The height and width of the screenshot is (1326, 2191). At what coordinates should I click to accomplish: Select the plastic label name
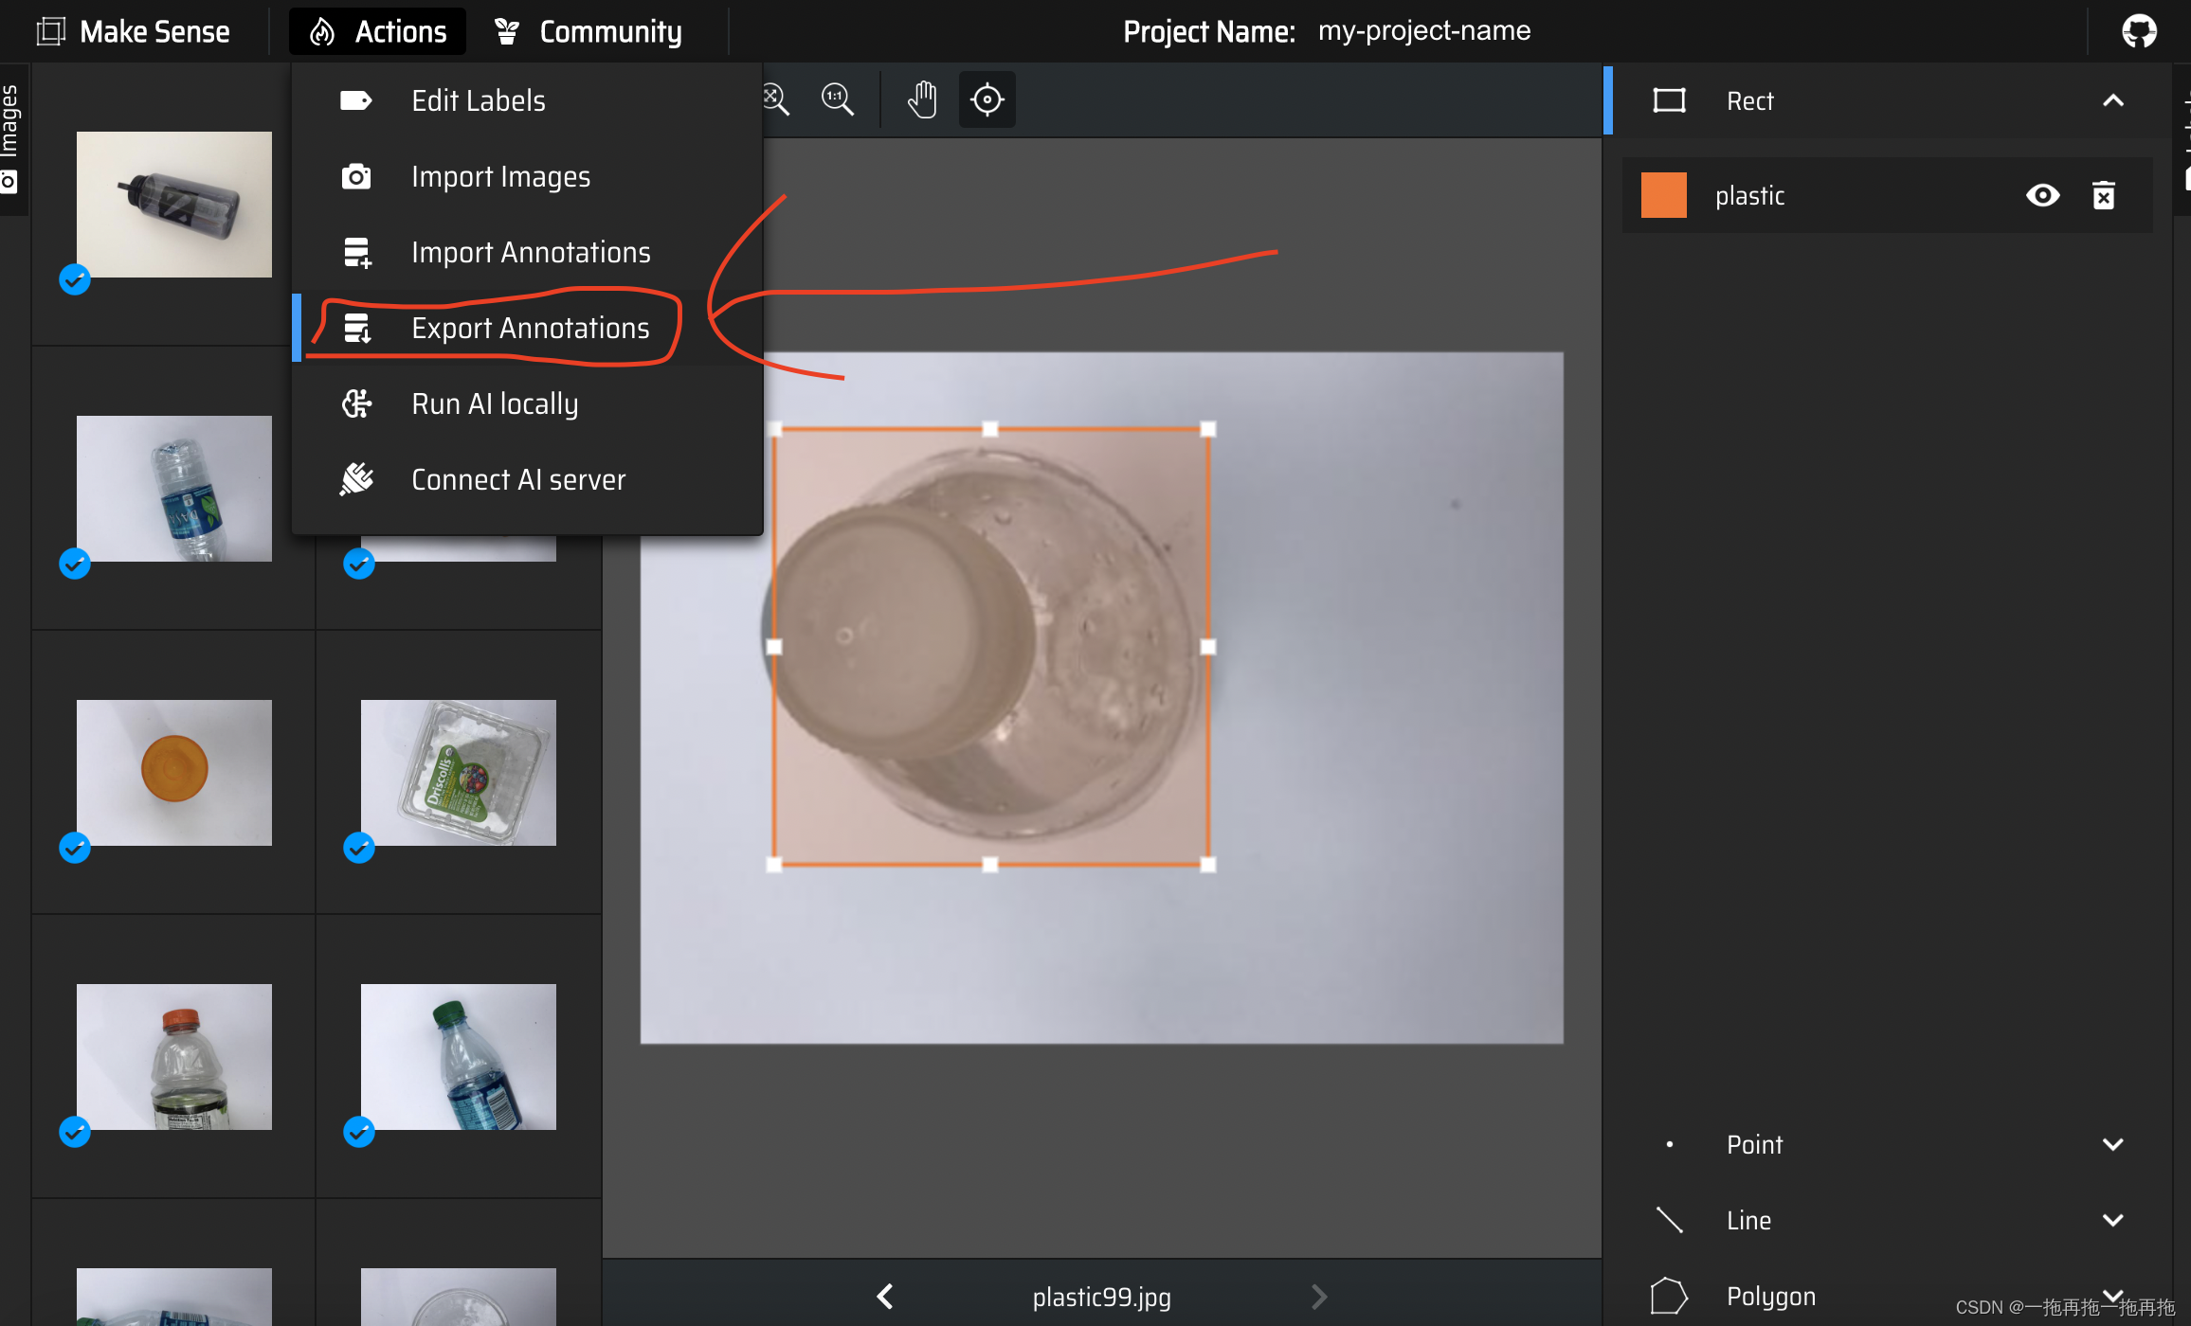coord(1749,195)
